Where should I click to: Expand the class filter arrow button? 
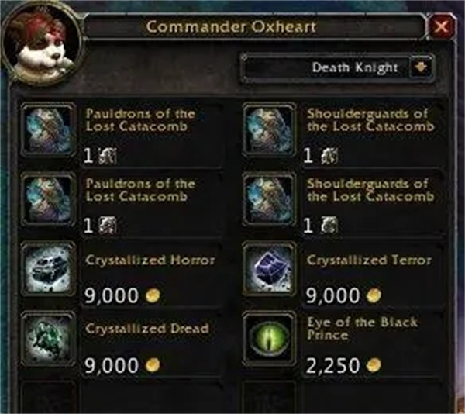[x=421, y=67]
